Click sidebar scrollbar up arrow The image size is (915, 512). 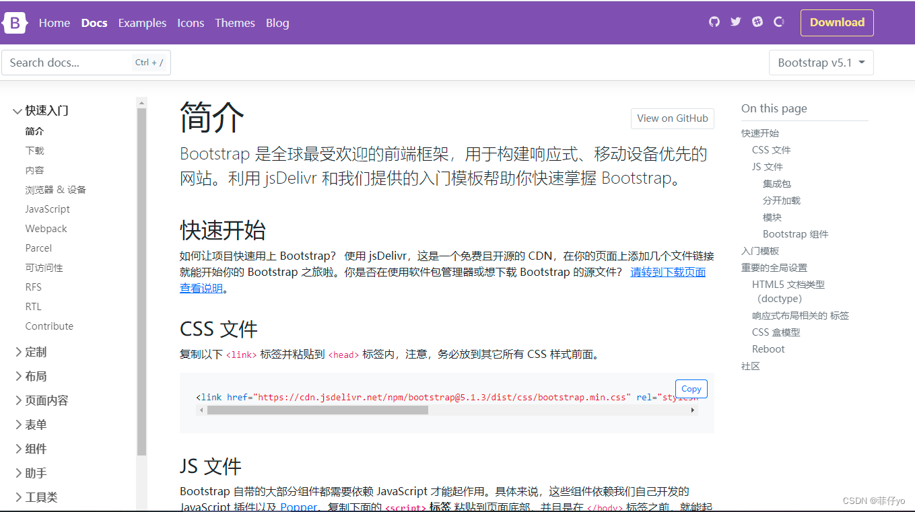141,103
